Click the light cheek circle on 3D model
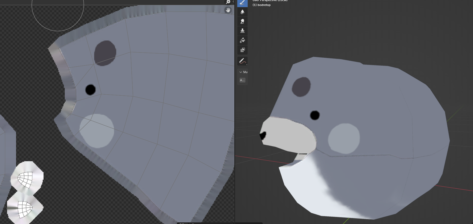Screen dimensions: 473x224 click(344, 139)
